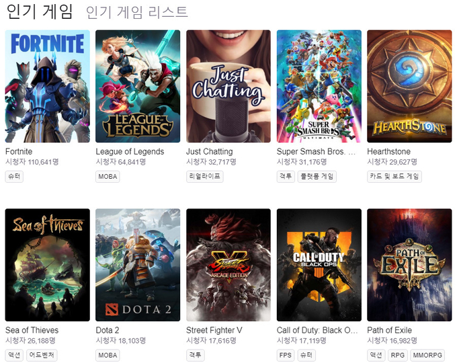The width and height of the screenshot is (457, 363).
Task: Click the Path of Exile title link
Action: pyautogui.click(x=390, y=330)
